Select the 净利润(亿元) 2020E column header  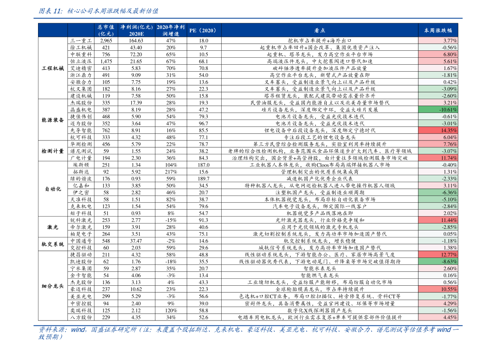[136, 30]
